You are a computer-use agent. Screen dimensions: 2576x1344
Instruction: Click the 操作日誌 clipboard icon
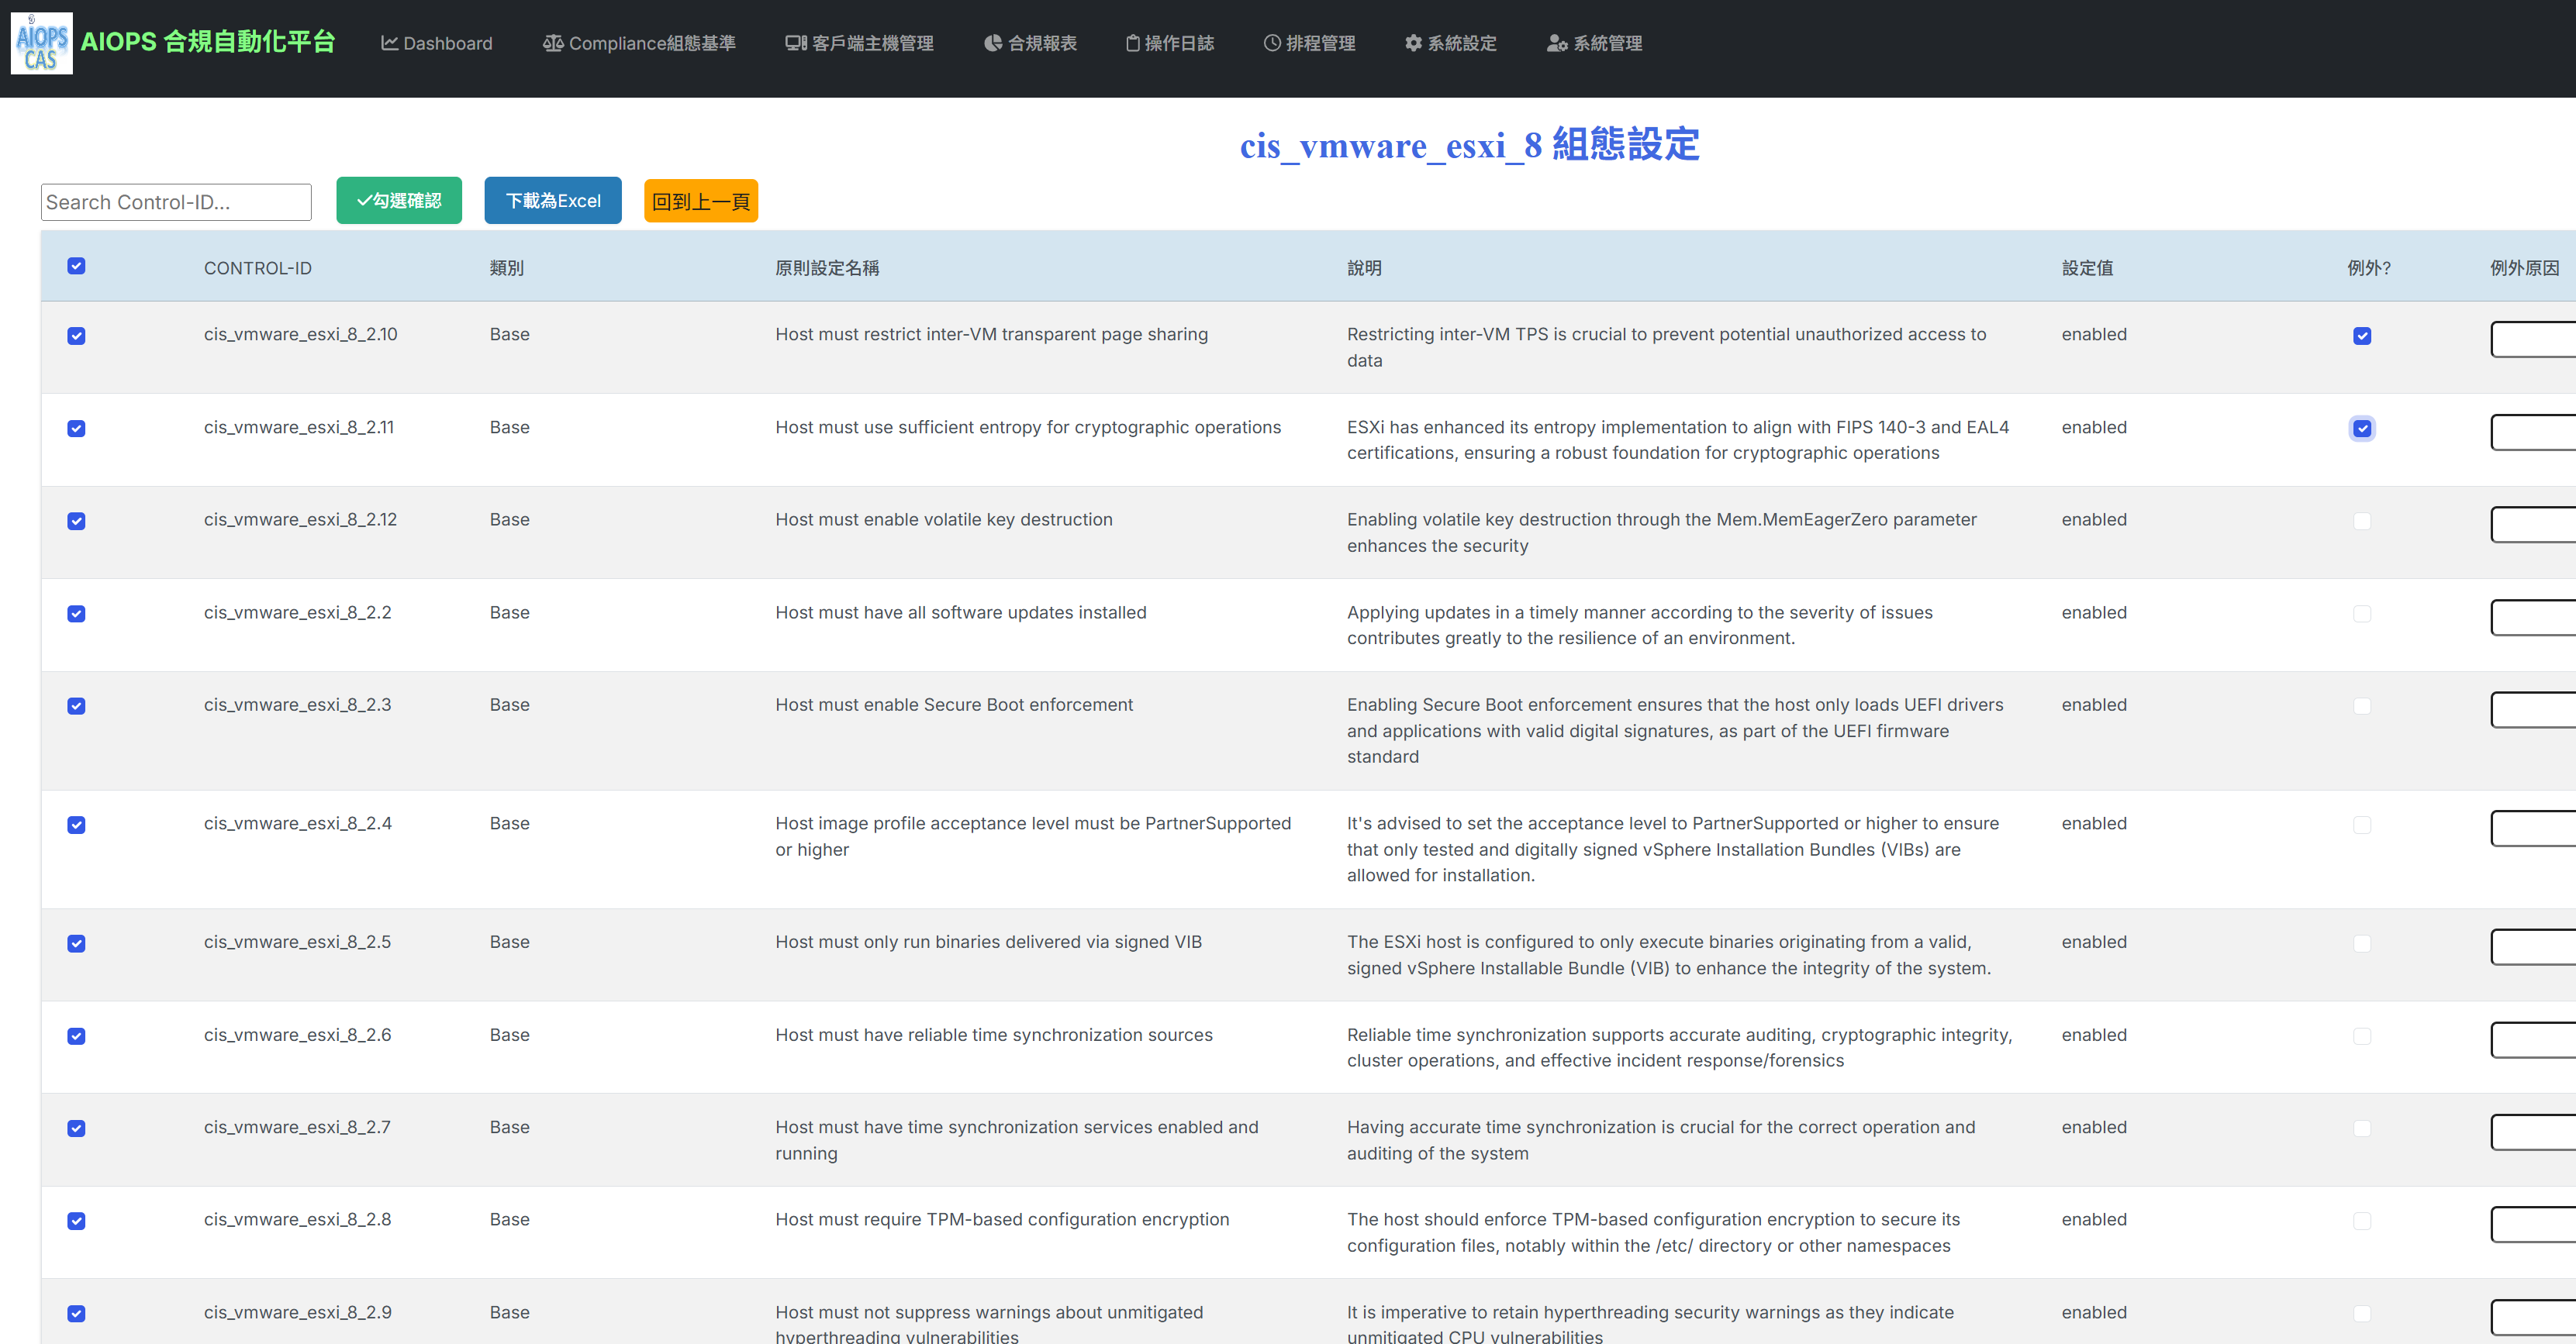pos(1133,43)
